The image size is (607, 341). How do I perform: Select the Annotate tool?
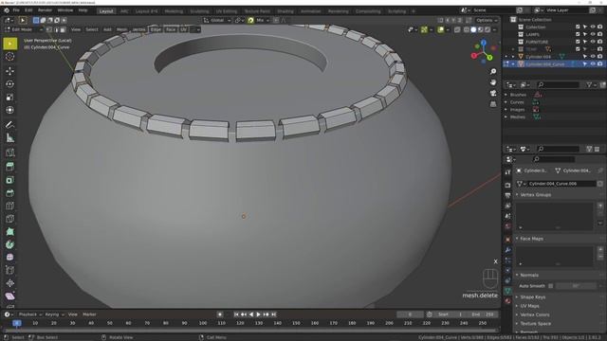[x=10, y=125]
